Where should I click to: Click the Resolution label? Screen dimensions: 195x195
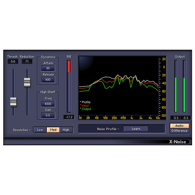pyautogui.click(x=22, y=130)
